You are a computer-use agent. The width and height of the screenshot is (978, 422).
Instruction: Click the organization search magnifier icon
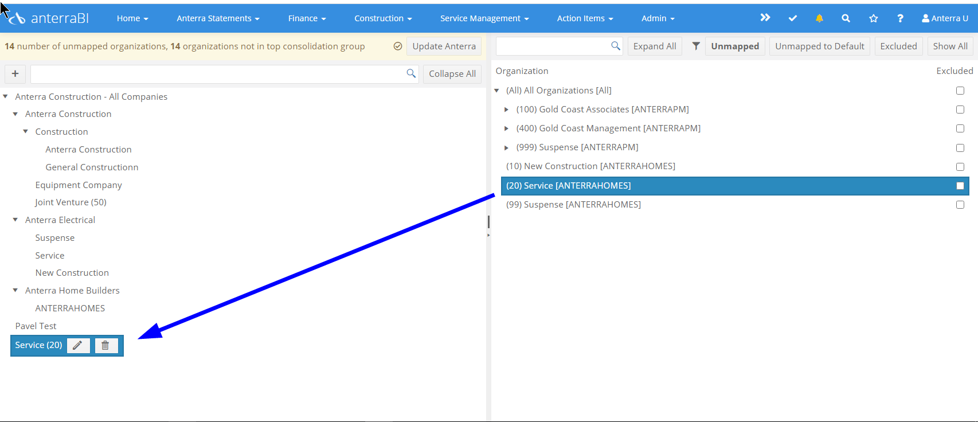[x=616, y=46]
